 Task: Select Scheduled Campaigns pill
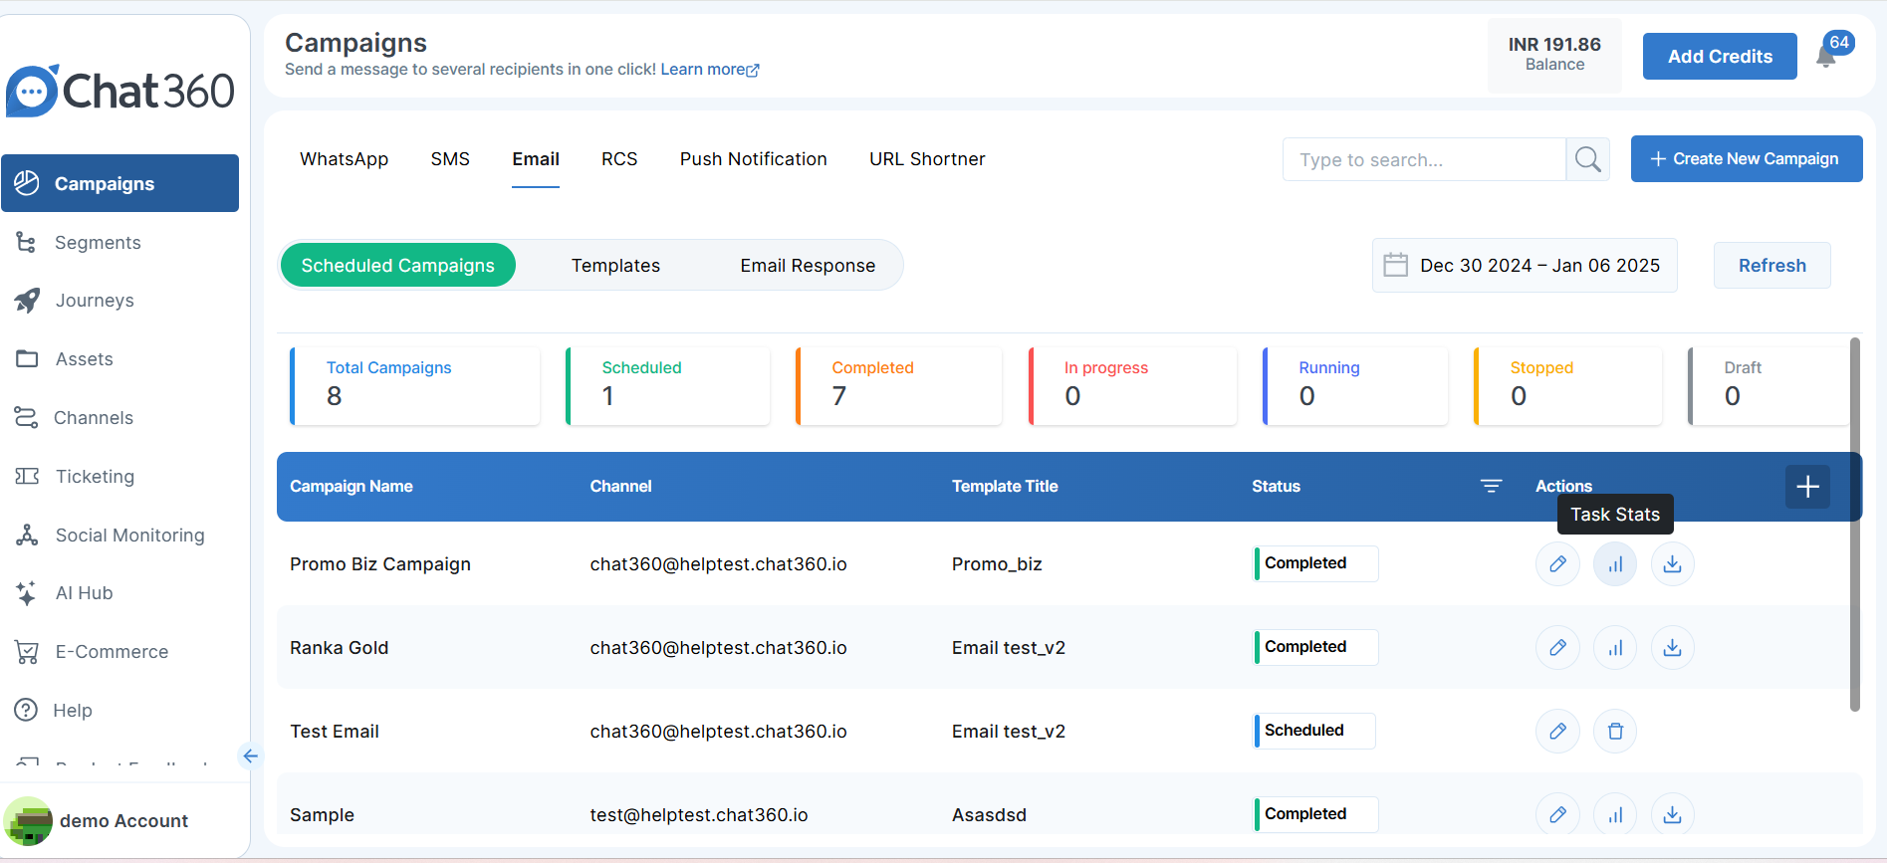398,266
